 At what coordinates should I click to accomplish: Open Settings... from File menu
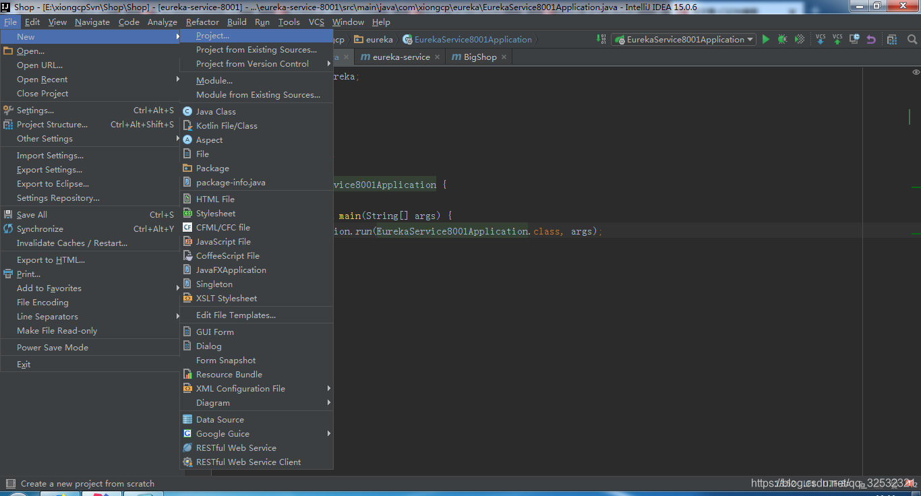pyautogui.click(x=90, y=110)
